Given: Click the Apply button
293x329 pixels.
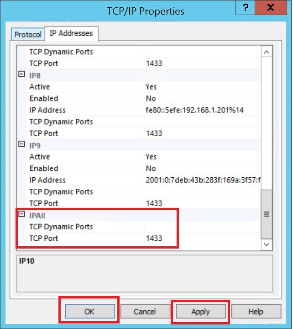Looking at the screenshot, I should [x=201, y=312].
